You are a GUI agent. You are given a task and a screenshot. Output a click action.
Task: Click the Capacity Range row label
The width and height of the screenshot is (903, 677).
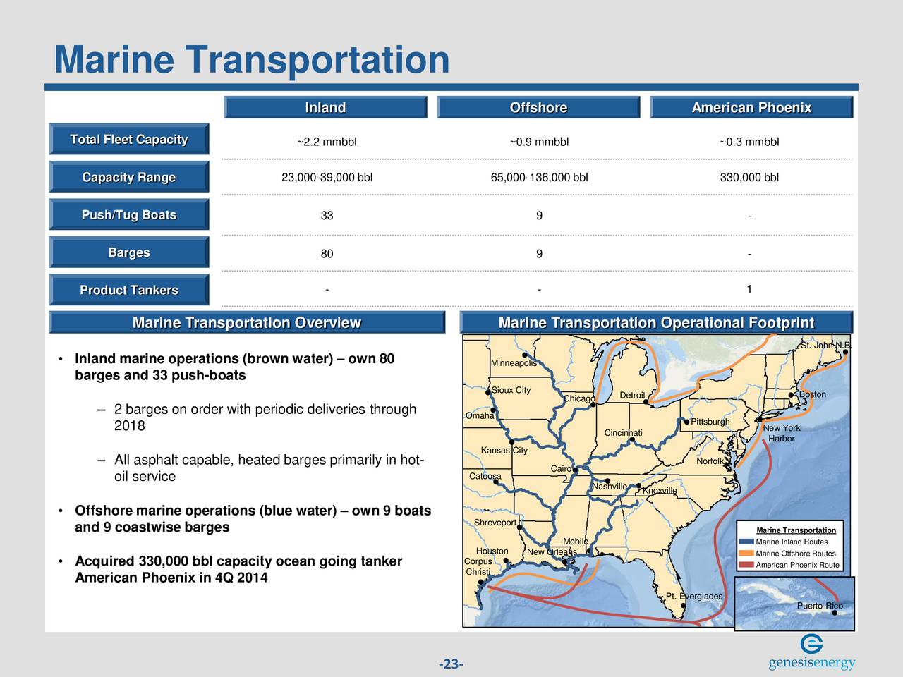129,177
